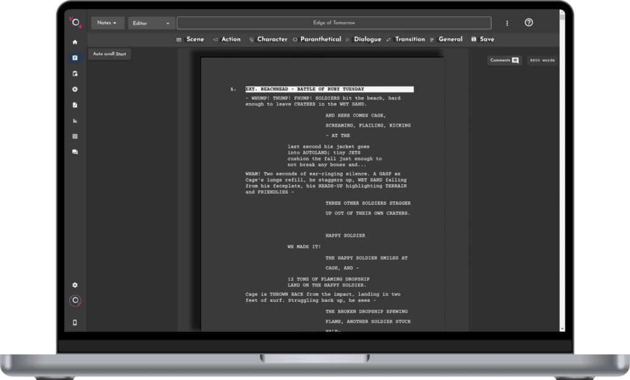Expand the Notes dropdown
This screenshot has height=380, width=630.
tap(107, 23)
